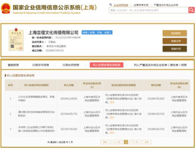Go to next page (下一页)
This screenshot has width=195, height=148.
coord(135,142)
